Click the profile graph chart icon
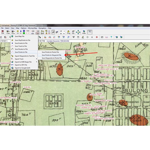150x150 pixels. pyautogui.click(x=106, y=37)
